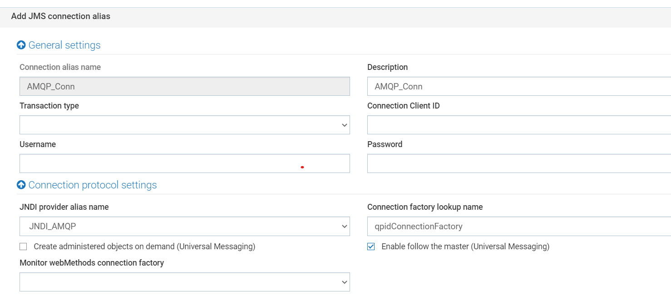Viewport: 671px width, 296px height.
Task: Open the Transaction type dropdown
Action: tap(184, 125)
